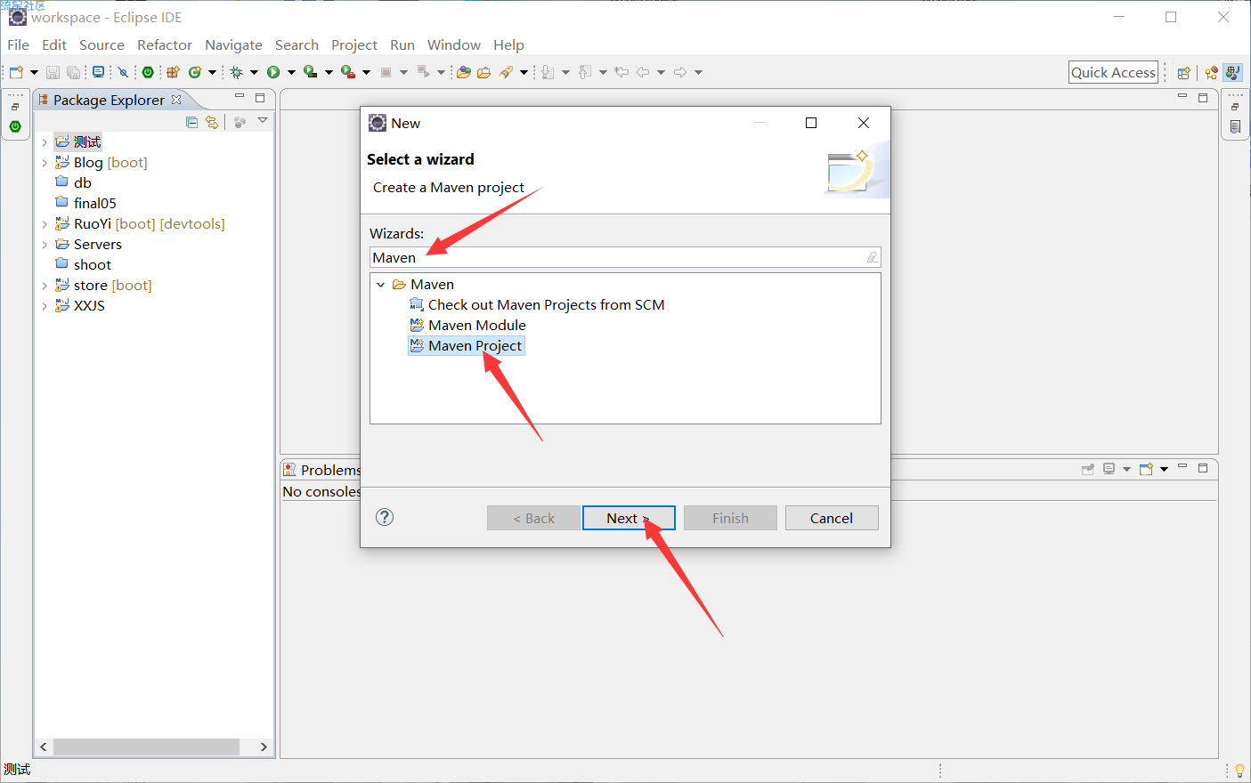Click the Debug bug icon
The image size is (1251, 783).
[x=236, y=72]
